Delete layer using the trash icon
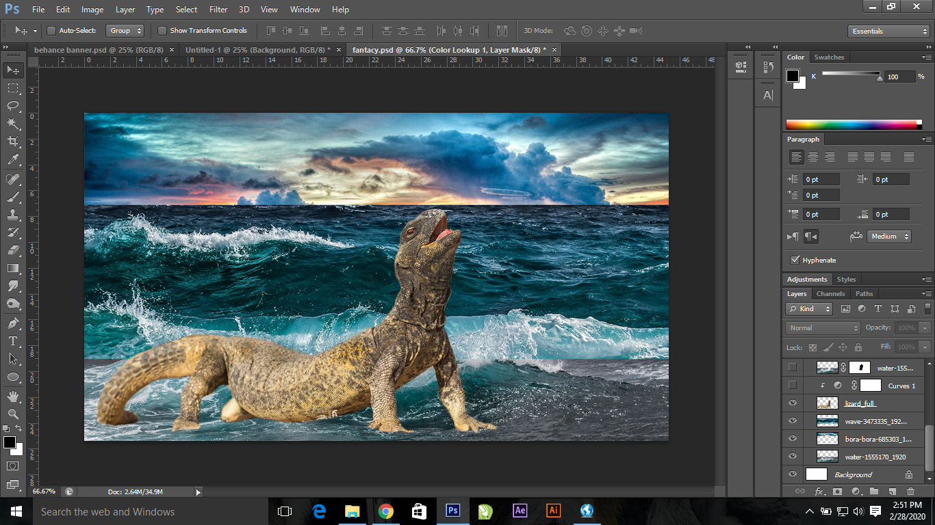935x525 pixels. point(910,492)
